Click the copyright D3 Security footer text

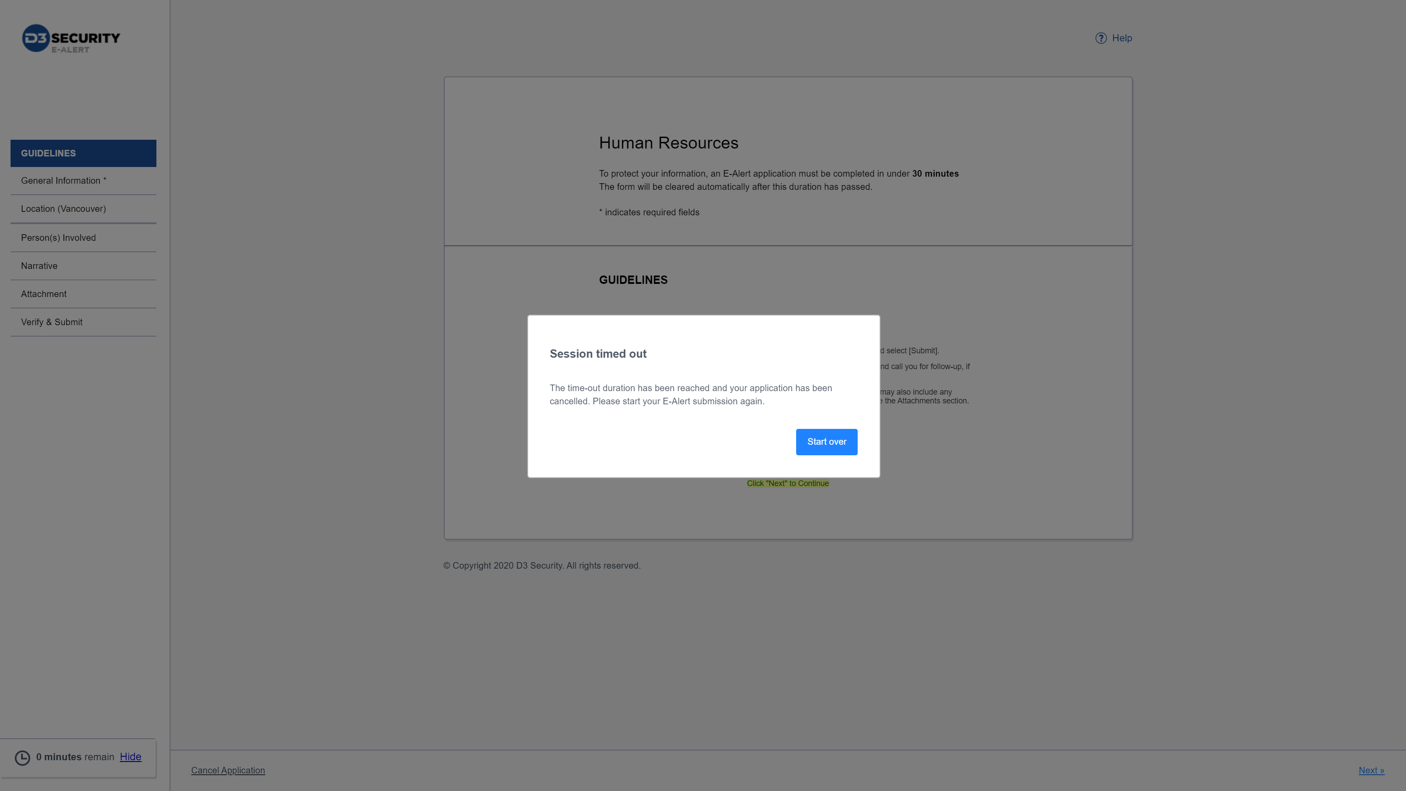(x=541, y=566)
